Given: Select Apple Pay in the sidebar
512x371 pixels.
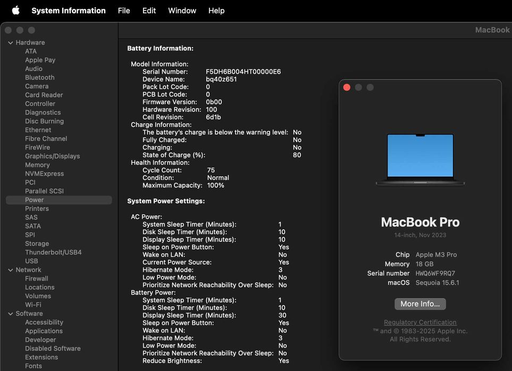Looking at the screenshot, I should pyautogui.click(x=40, y=60).
